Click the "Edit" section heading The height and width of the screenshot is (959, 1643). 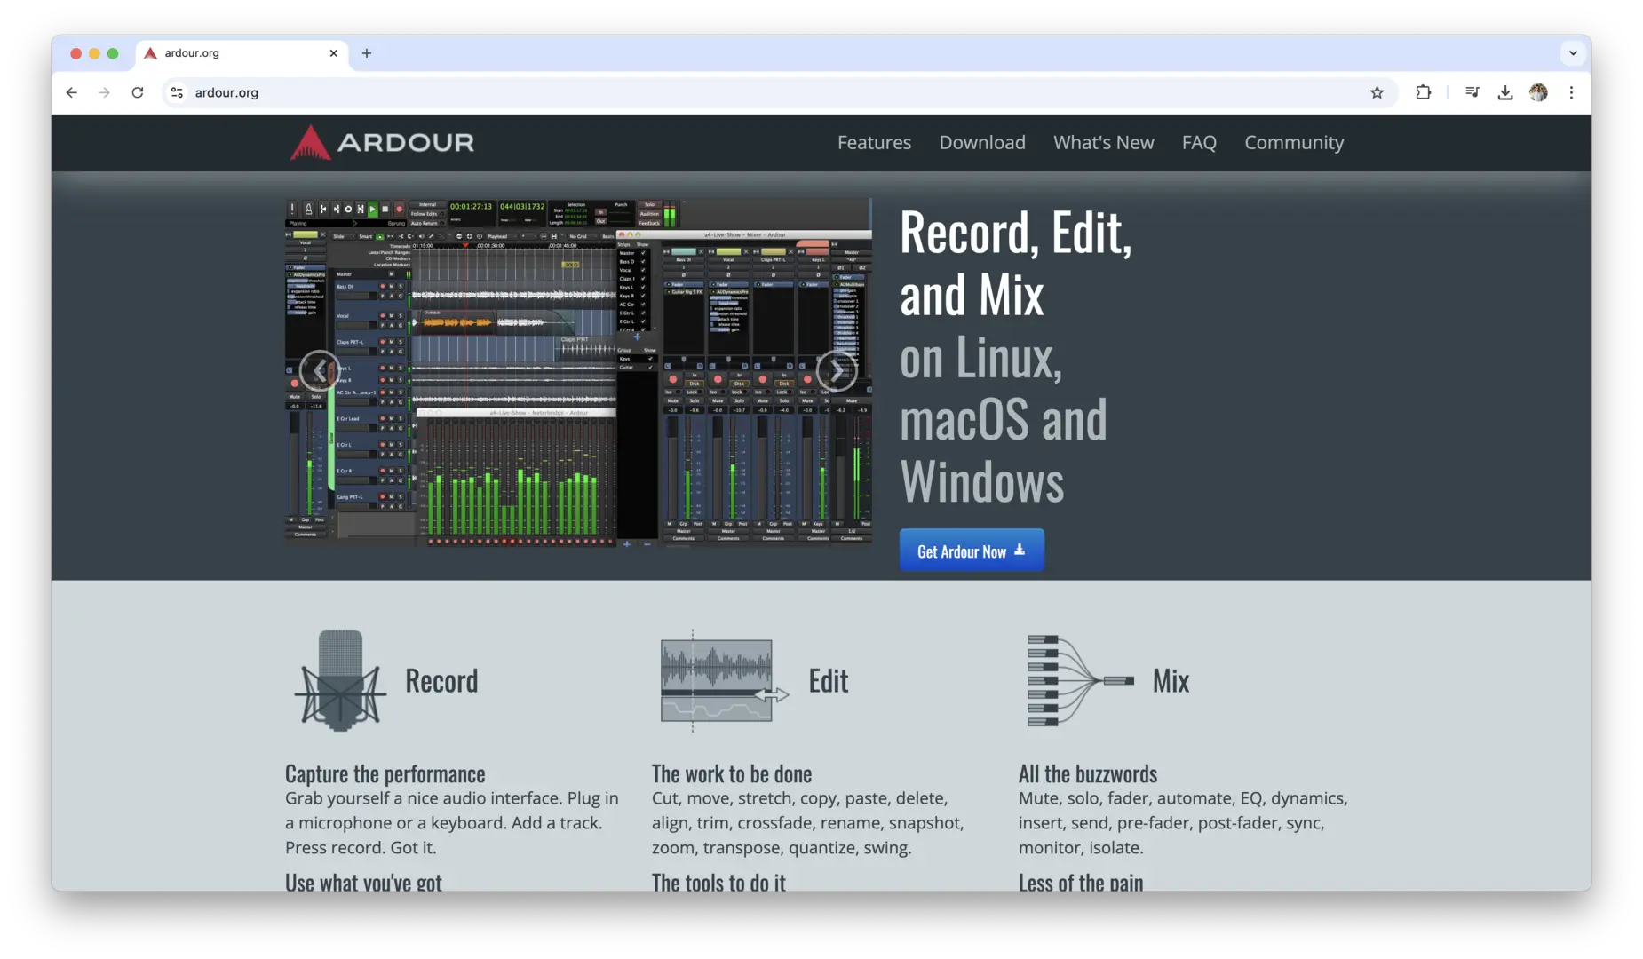pos(828,681)
